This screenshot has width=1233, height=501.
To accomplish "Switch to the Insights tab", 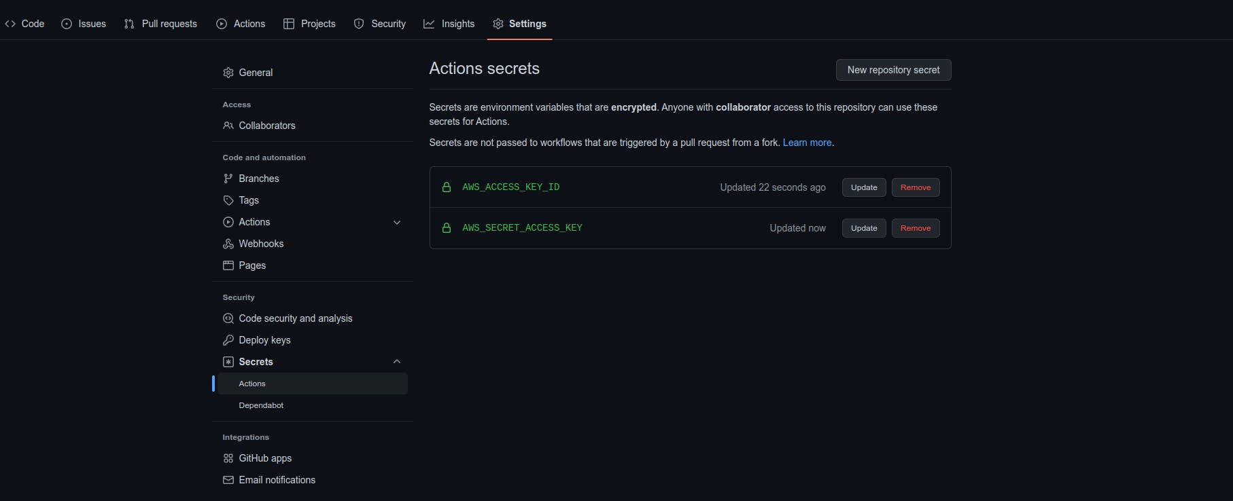I will 449,24.
